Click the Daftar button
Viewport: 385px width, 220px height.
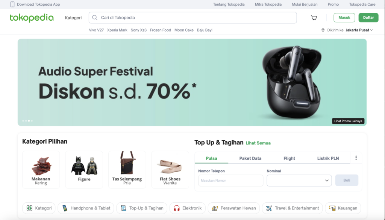[x=368, y=17]
